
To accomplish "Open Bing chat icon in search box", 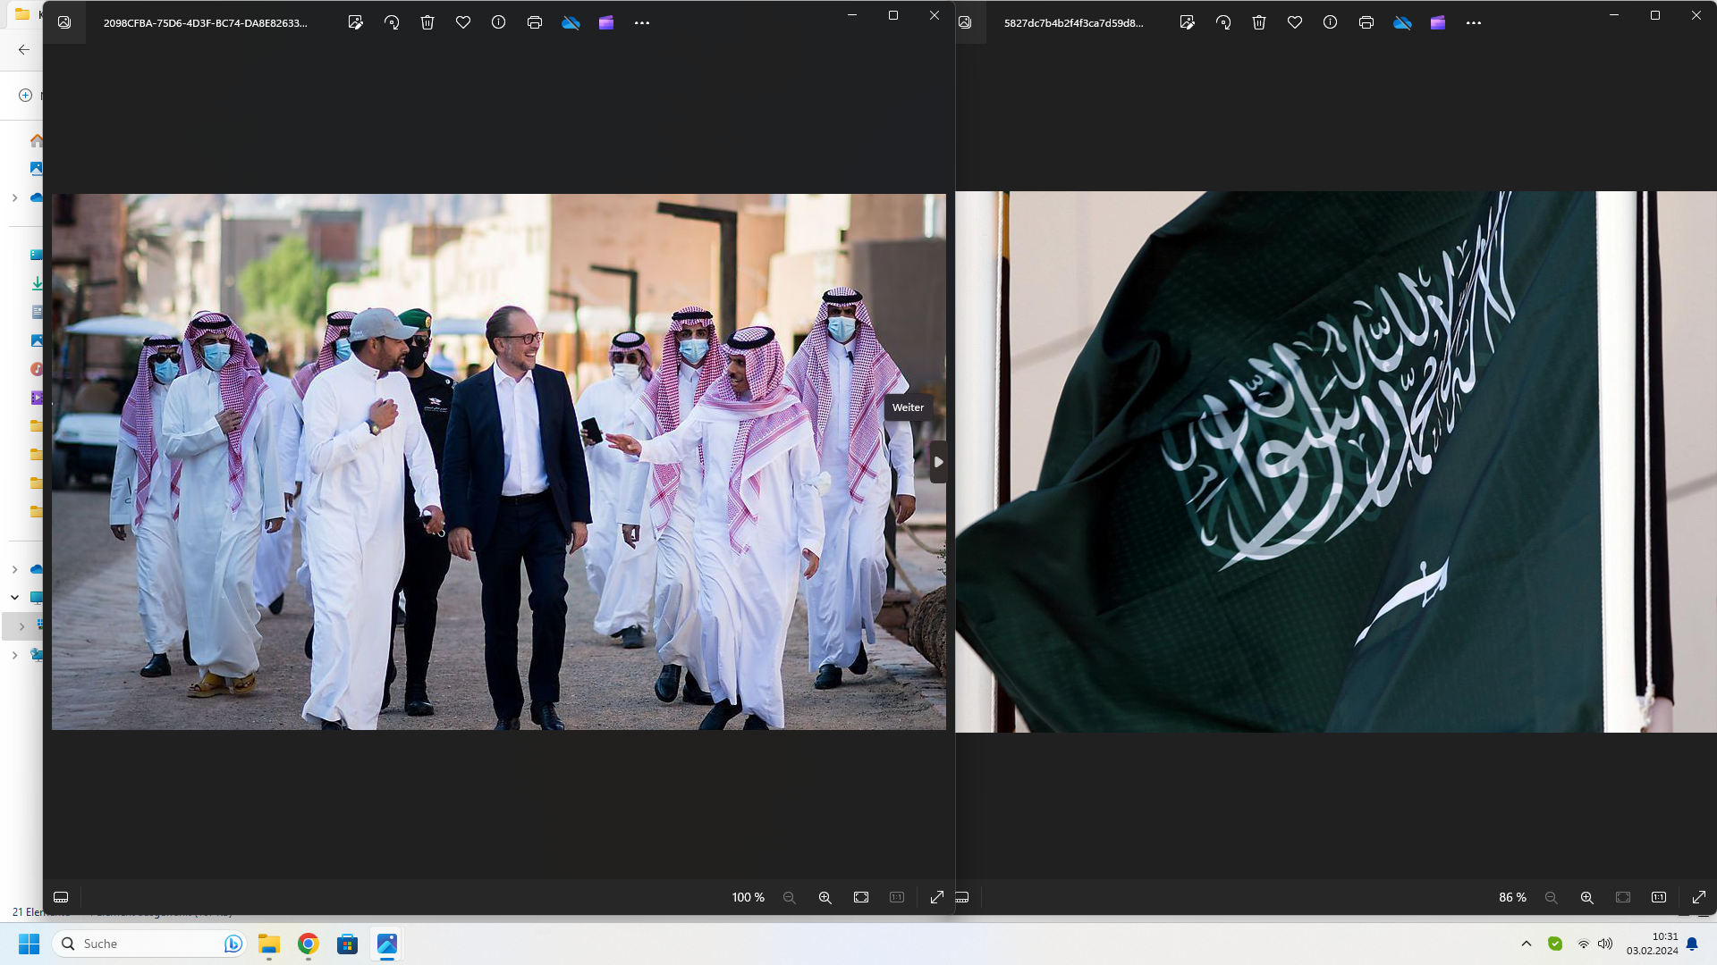I will pos(233,944).
